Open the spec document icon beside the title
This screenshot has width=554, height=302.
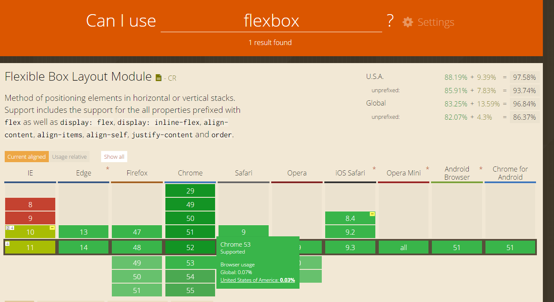[159, 78]
